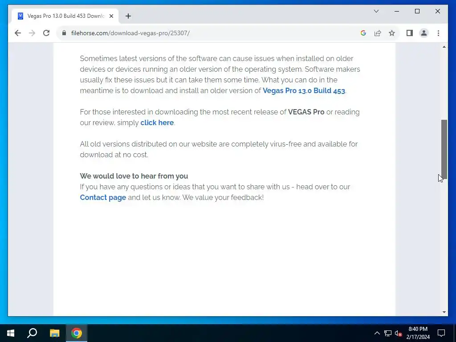Click scrollbar up arrow
Image resolution: width=456 pixels, height=342 pixels.
444,47
